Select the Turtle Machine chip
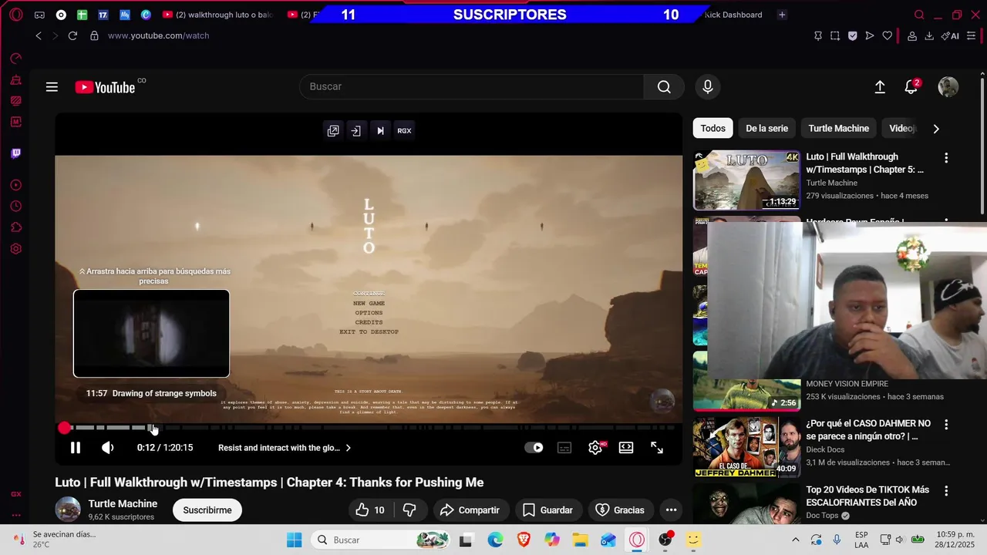 point(838,129)
